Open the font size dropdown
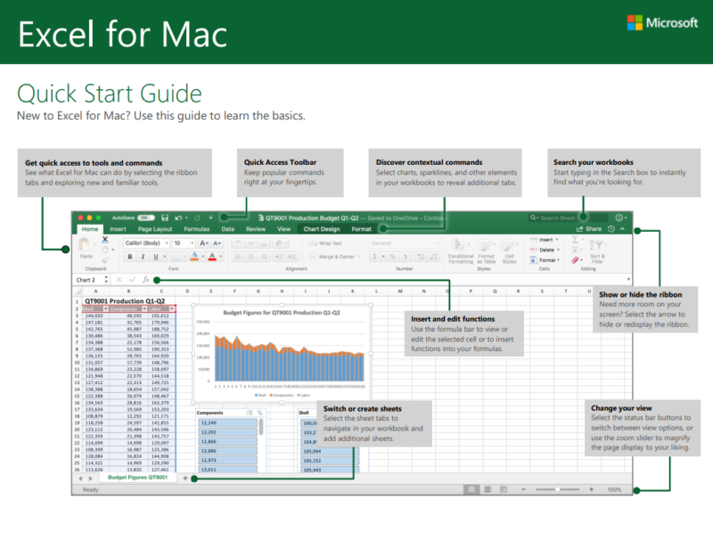The width and height of the screenshot is (713, 549). pyautogui.click(x=193, y=241)
